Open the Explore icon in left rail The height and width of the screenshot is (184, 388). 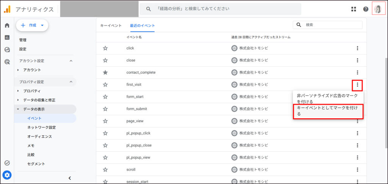coord(7,50)
